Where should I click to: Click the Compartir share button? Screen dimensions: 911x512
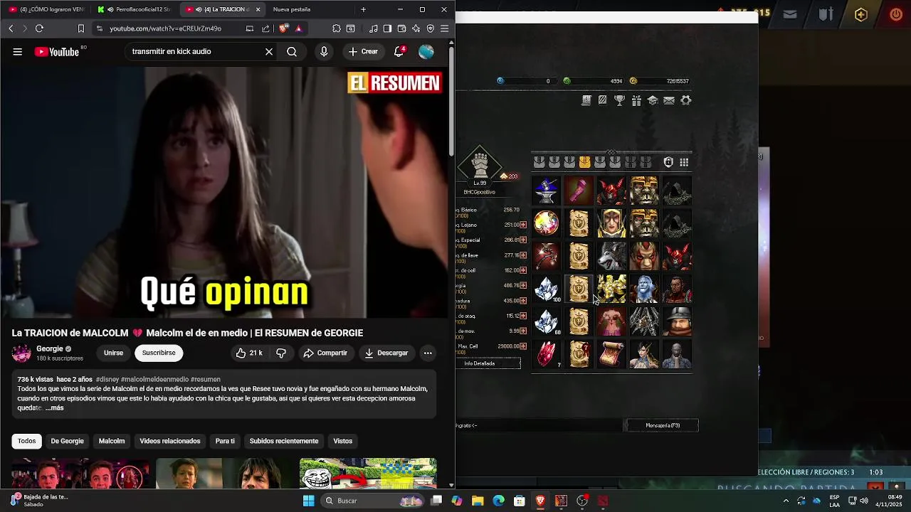point(325,353)
